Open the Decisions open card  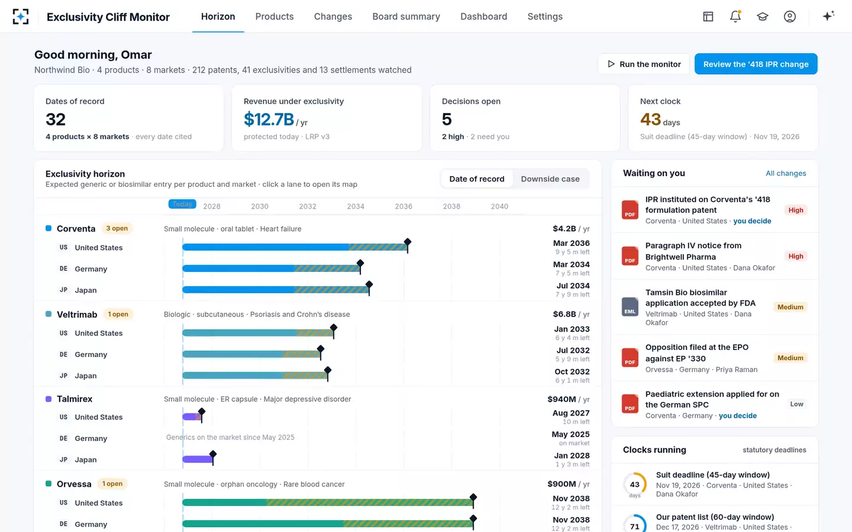coord(525,118)
